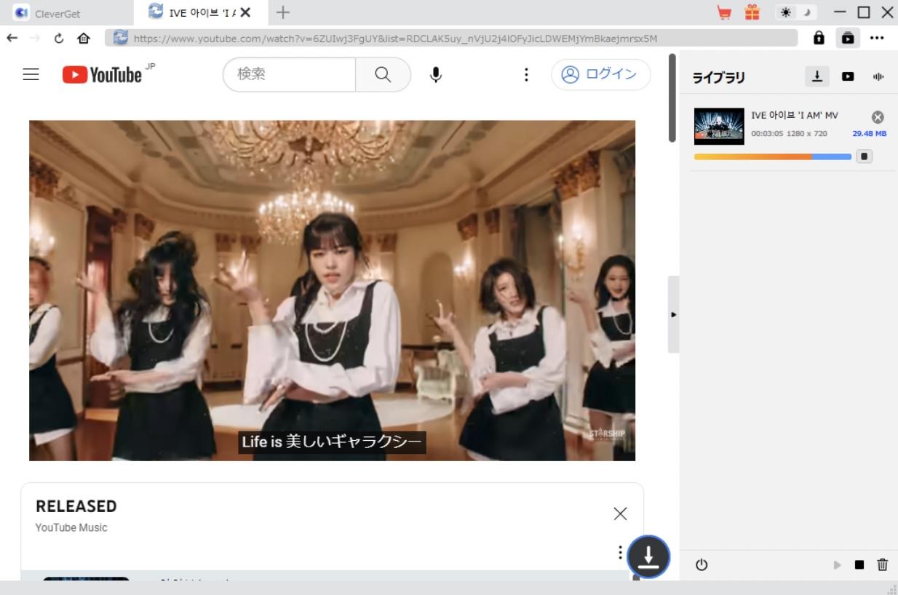Stop the IVE download with square button
The image size is (898, 595).
click(x=864, y=156)
